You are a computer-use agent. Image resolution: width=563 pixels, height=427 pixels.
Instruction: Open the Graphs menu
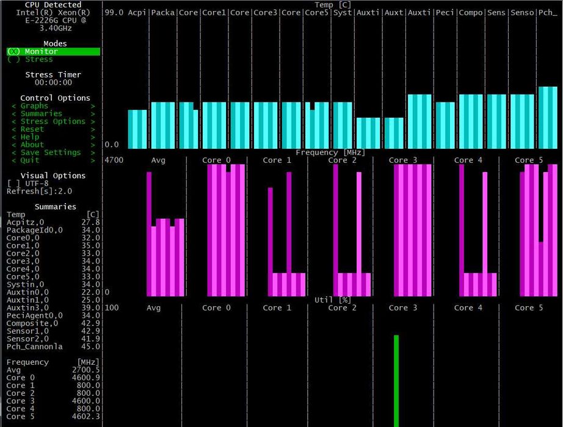(x=53, y=106)
